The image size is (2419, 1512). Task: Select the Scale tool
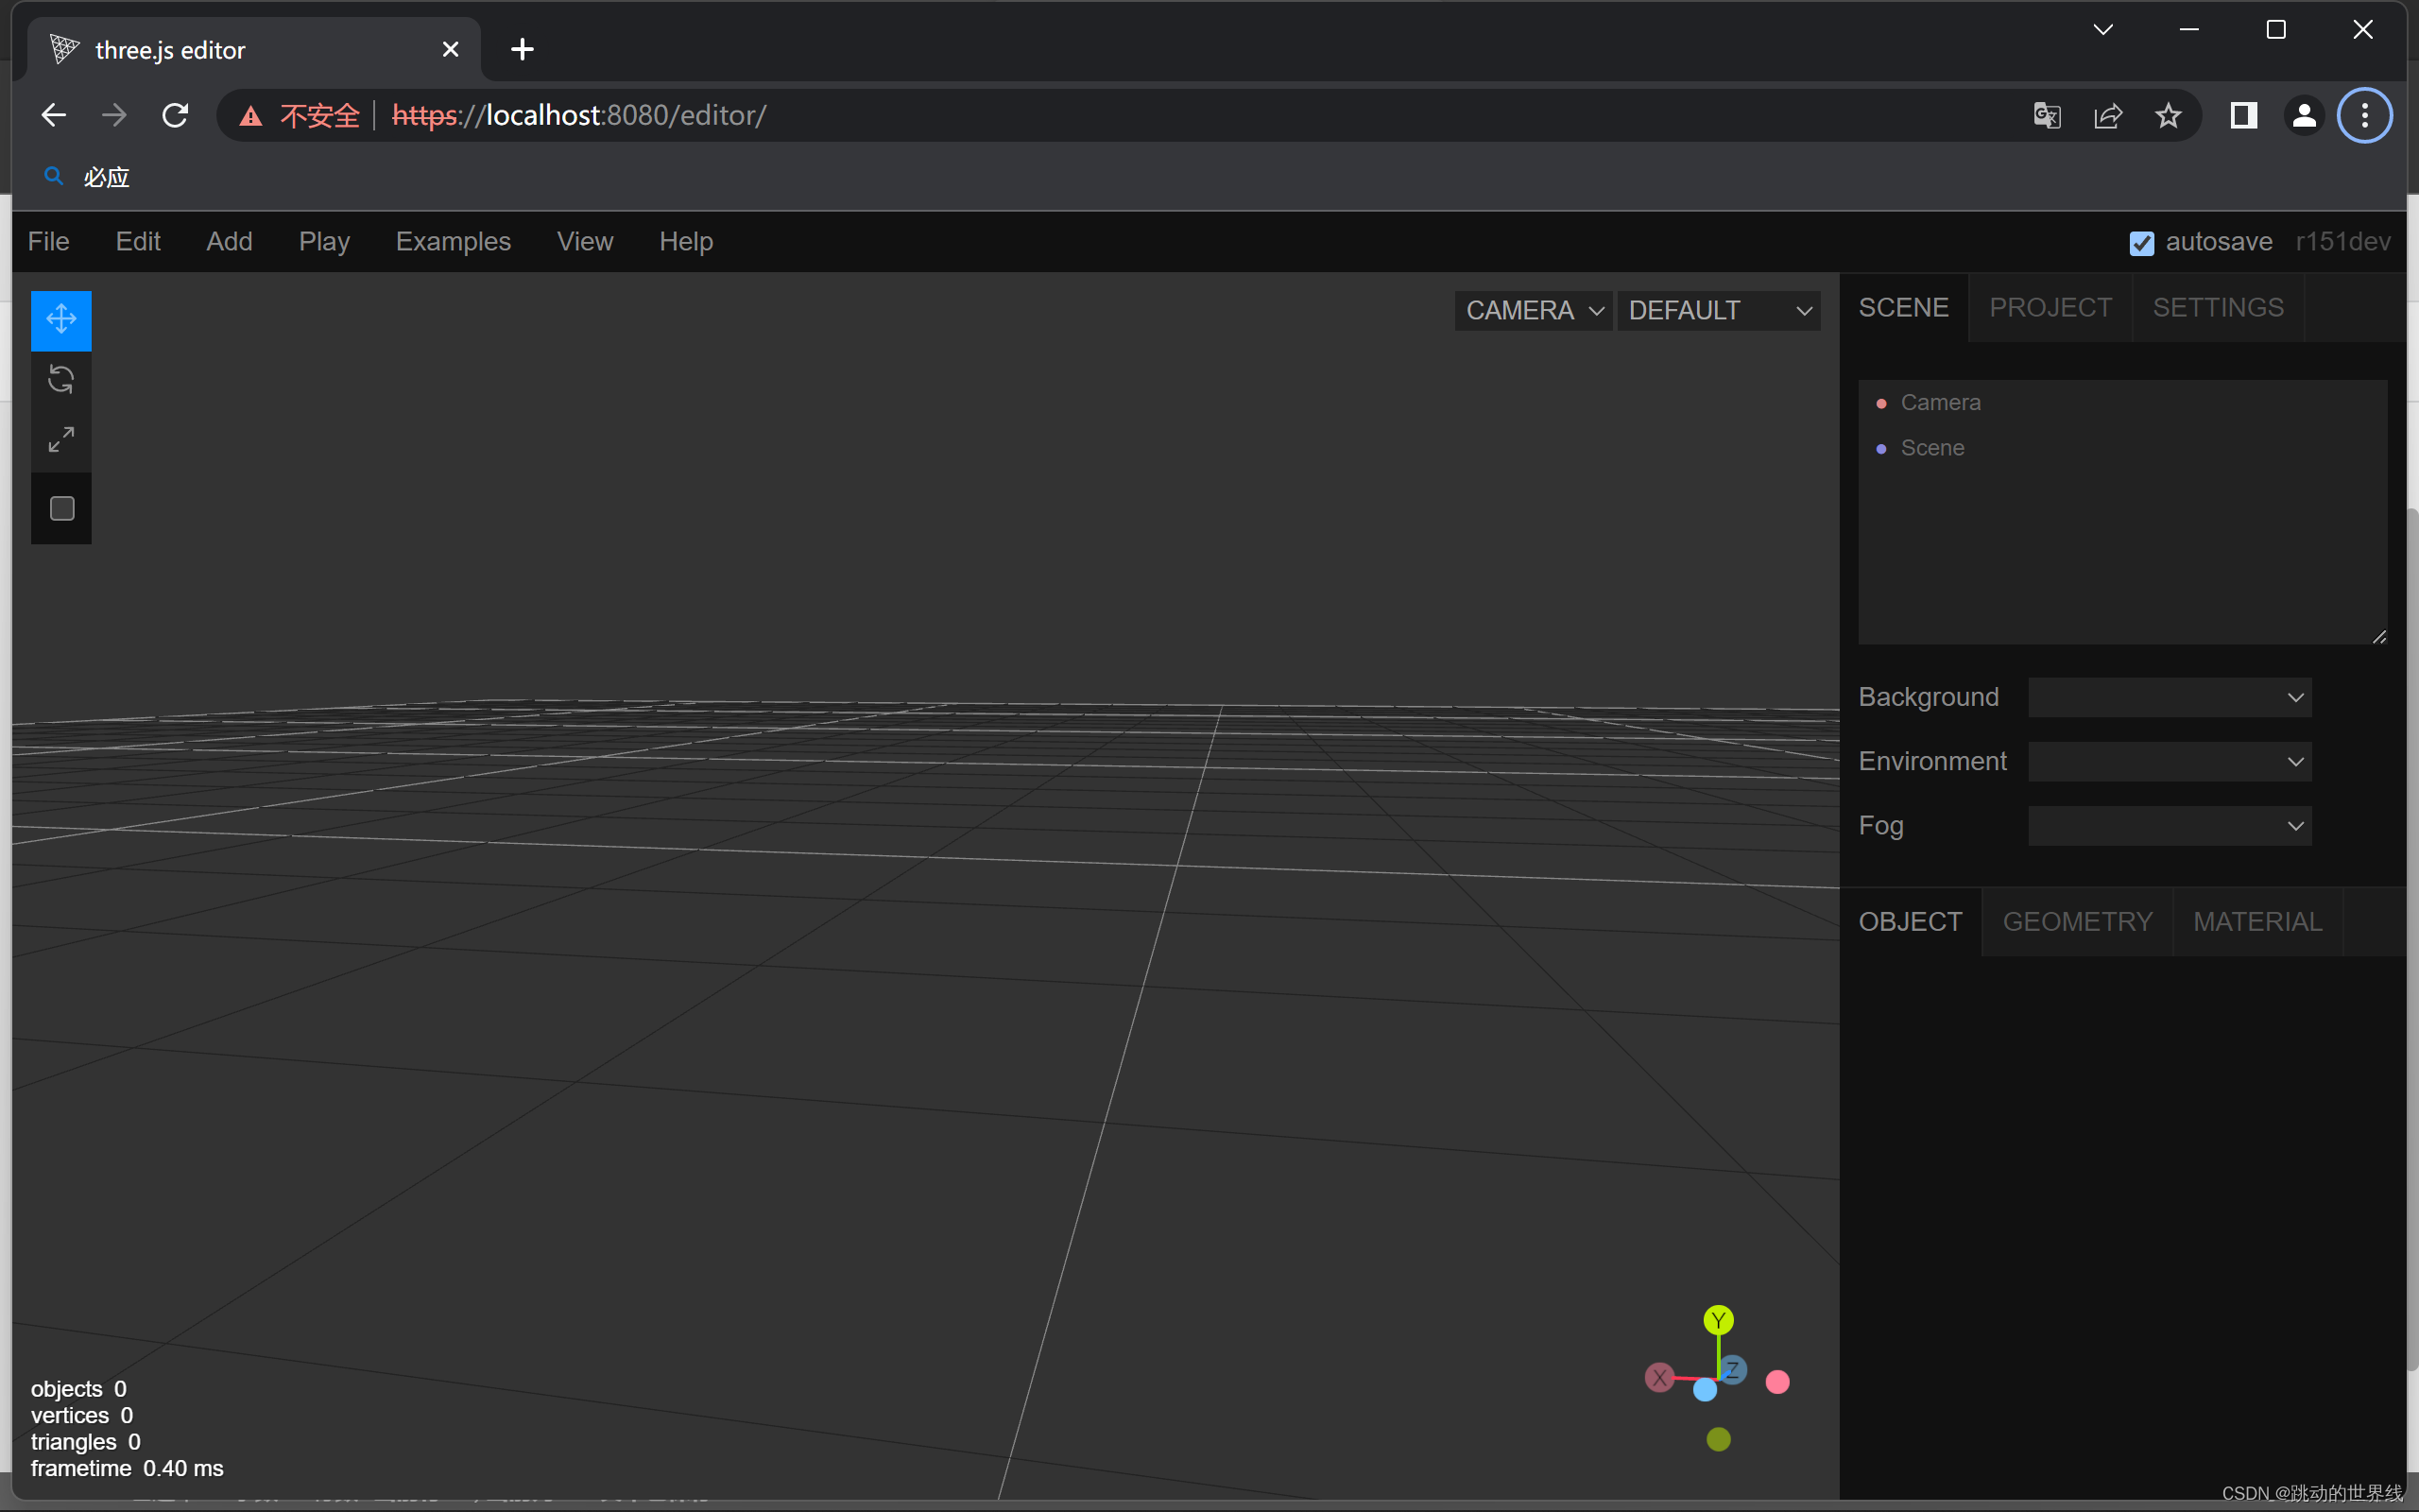61,439
